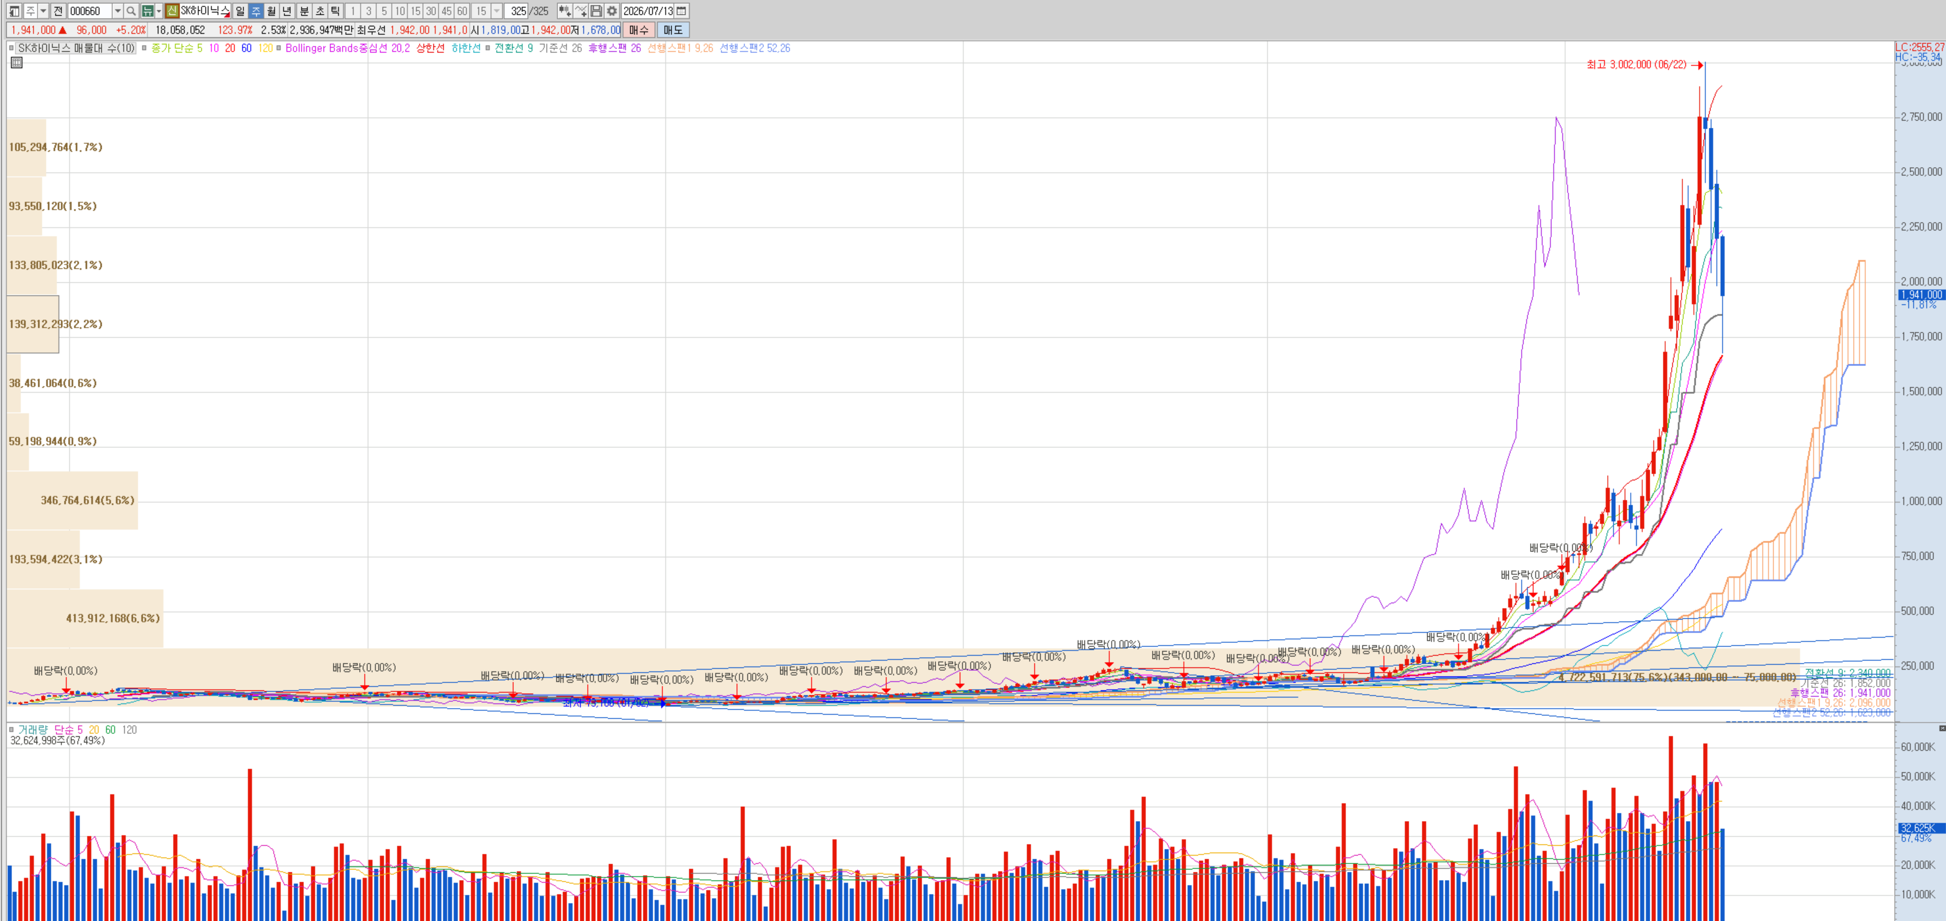Switch to 일 daily chart
This screenshot has height=921, width=1946.
coord(240,11)
